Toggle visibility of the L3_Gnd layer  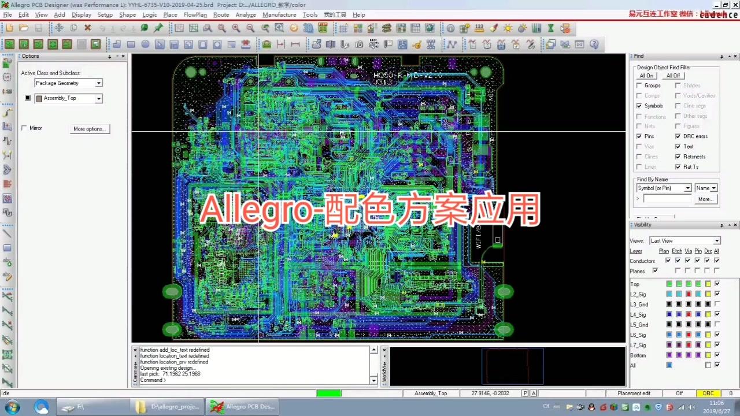tap(717, 304)
